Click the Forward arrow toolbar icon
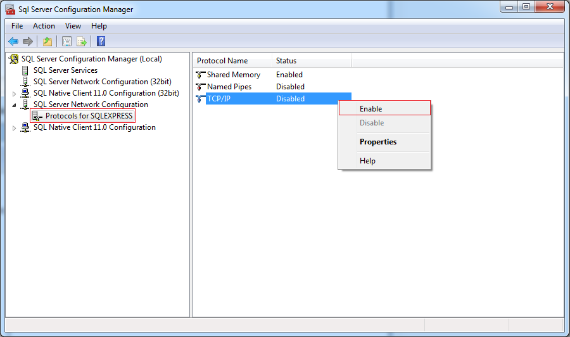This screenshot has height=337, width=570. coord(28,41)
